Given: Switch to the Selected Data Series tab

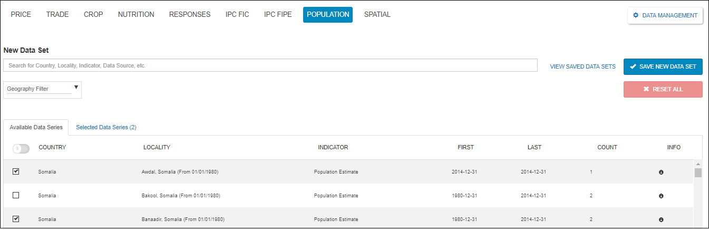Looking at the screenshot, I should 106,127.
